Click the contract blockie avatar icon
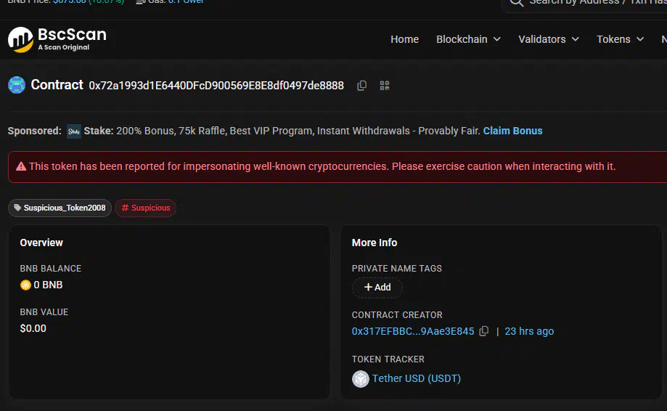The image size is (667, 411). click(17, 85)
